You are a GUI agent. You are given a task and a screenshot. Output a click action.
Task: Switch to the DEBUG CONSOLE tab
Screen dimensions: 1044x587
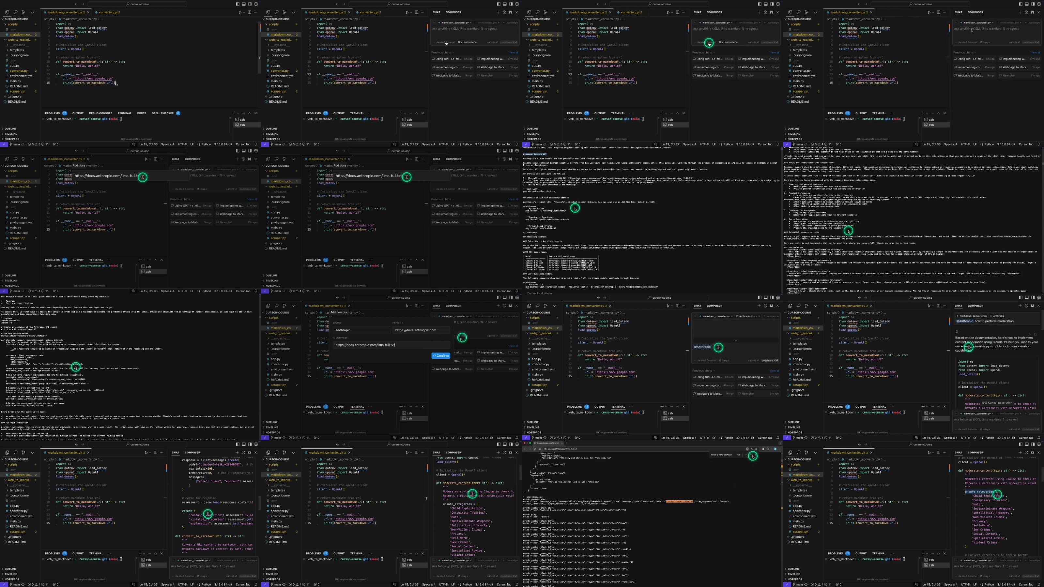click(100, 113)
